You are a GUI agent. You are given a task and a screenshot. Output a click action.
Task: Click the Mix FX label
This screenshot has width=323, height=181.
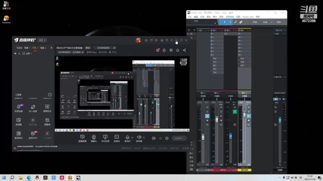tap(279, 31)
